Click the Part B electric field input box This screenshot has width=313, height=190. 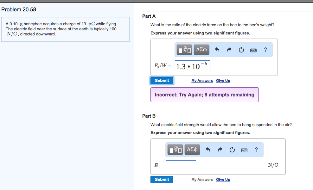click(181, 165)
